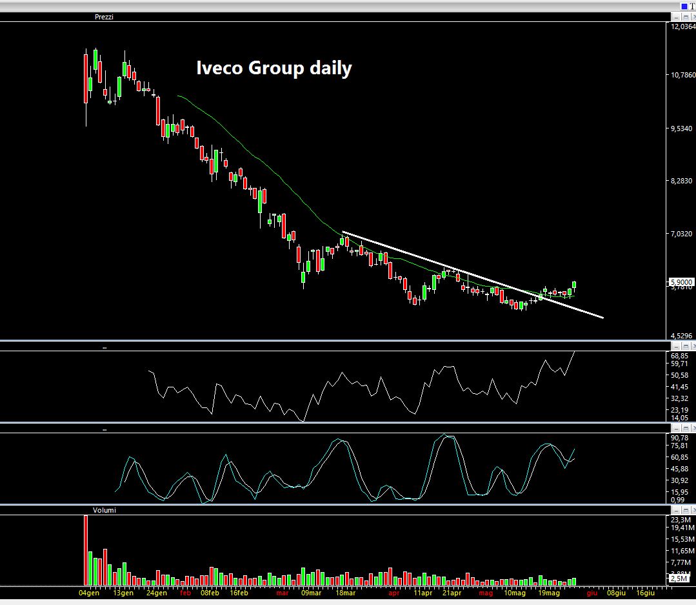
Task: Click the red feb month label
Action: 186,593
